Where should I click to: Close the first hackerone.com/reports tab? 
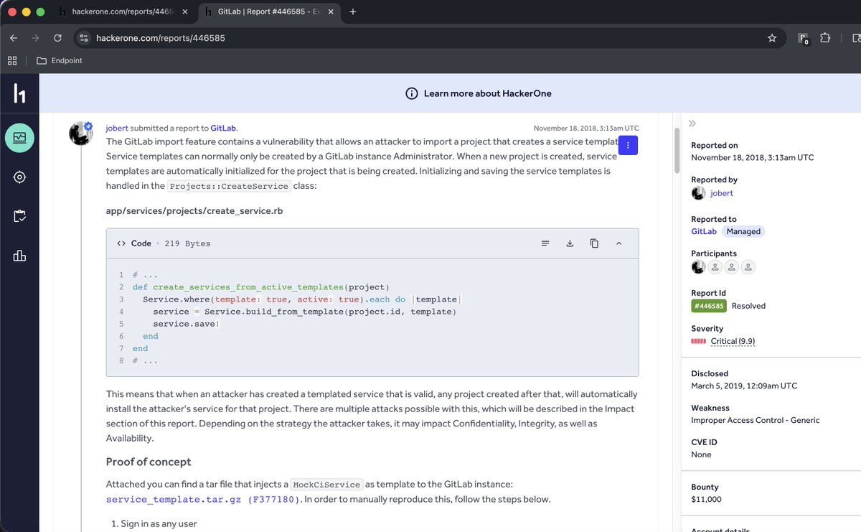coord(185,12)
